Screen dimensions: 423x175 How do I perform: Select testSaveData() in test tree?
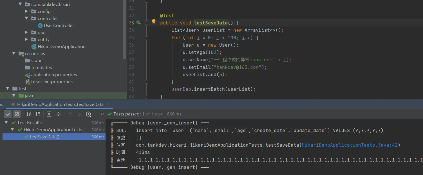pyautogui.click(x=54, y=137)
